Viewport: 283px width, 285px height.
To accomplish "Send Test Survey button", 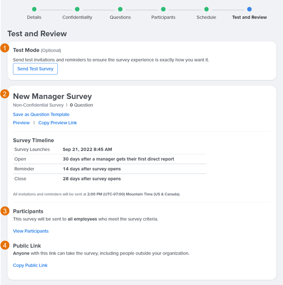I will [35, 69].
